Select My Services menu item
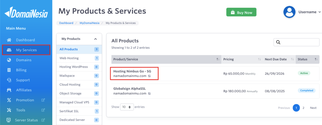The width and height of the screenshot is (322, 125). click(x=26, y=50)
